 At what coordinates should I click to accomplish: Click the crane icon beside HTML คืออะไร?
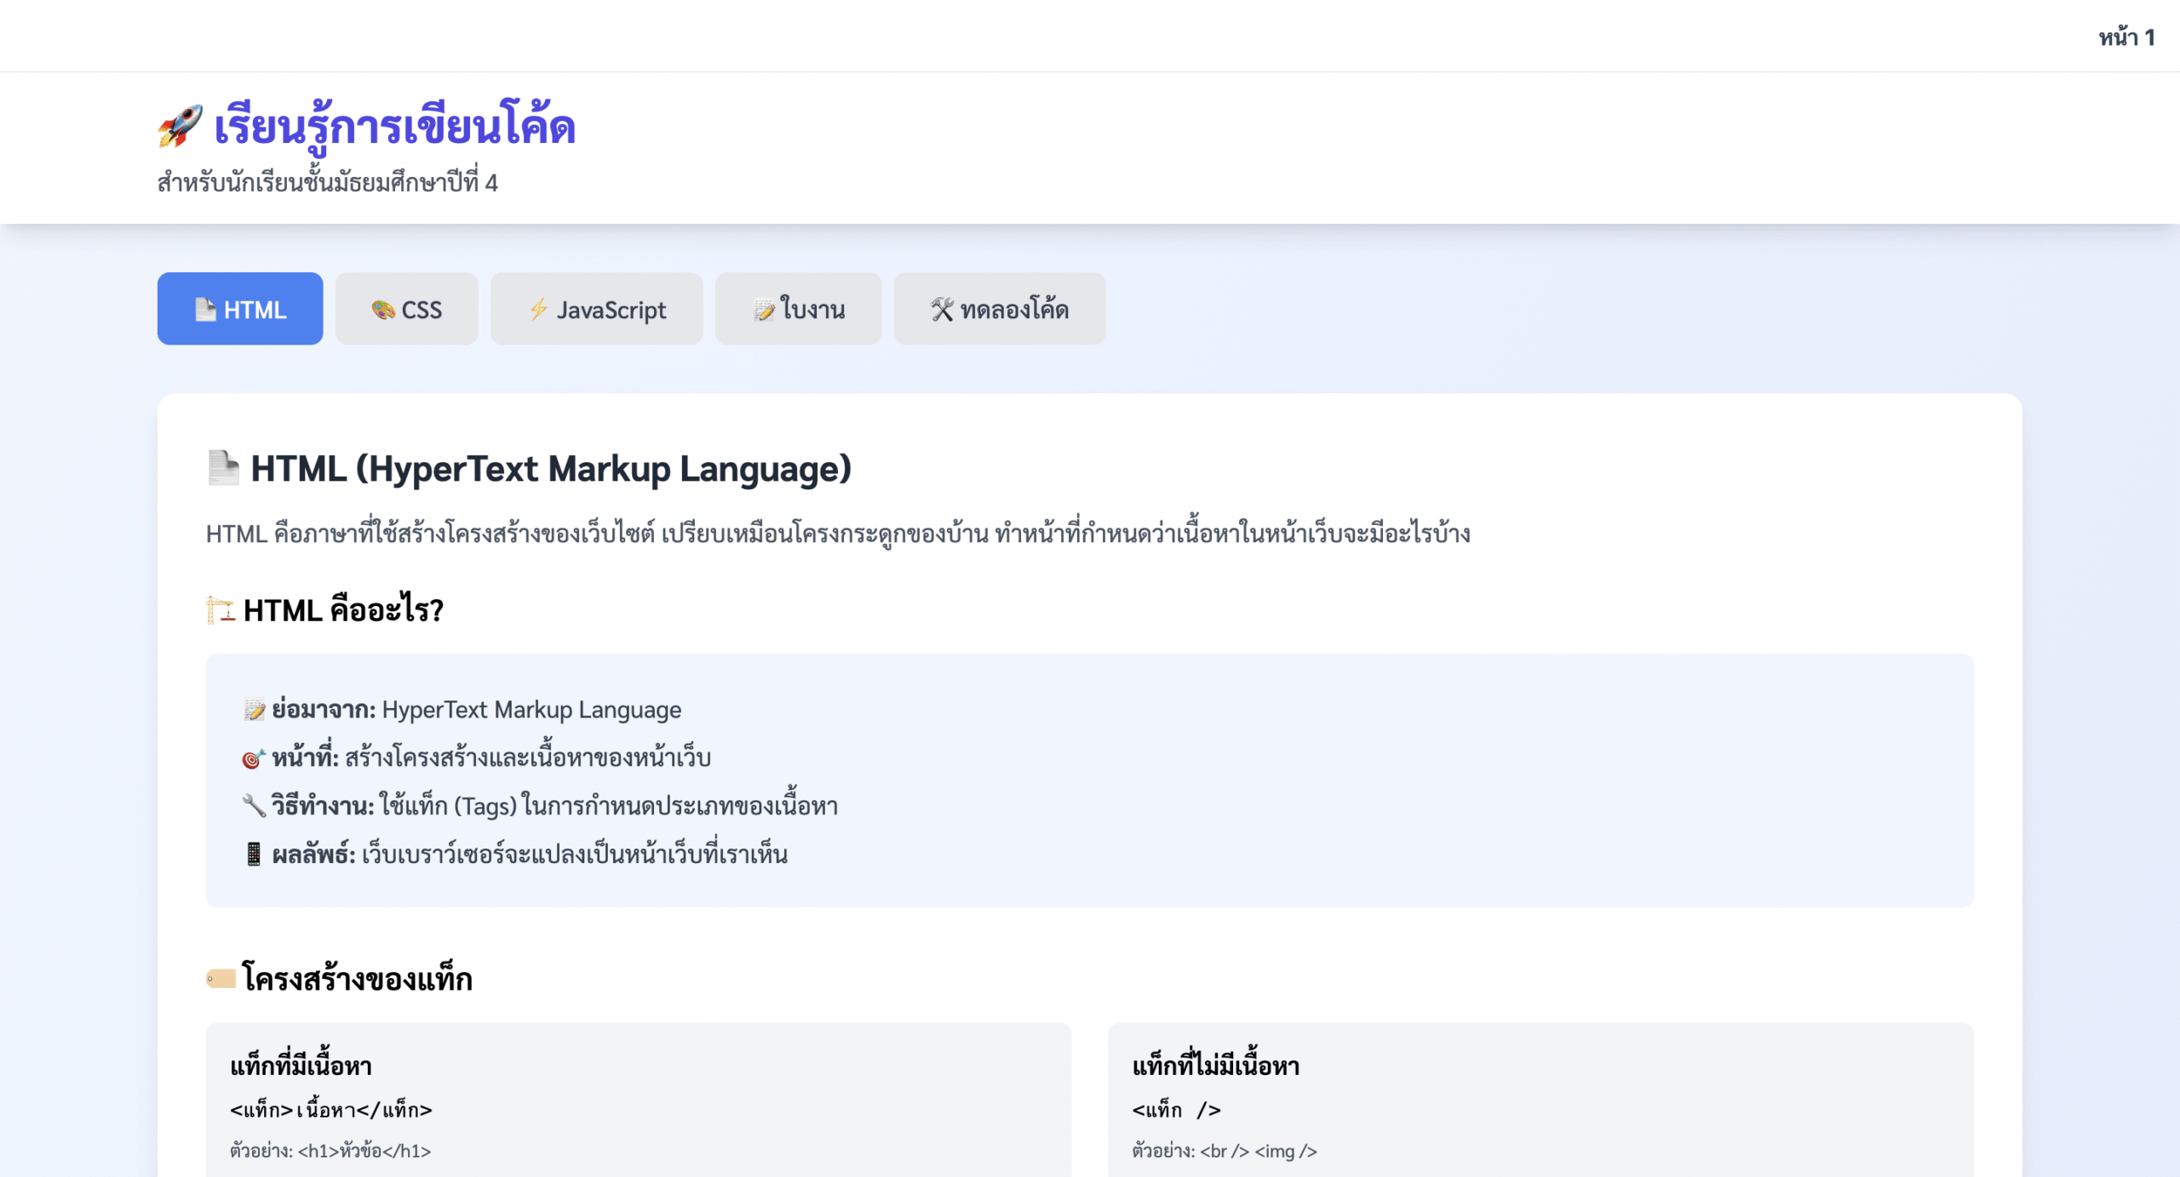pos(221,609)
